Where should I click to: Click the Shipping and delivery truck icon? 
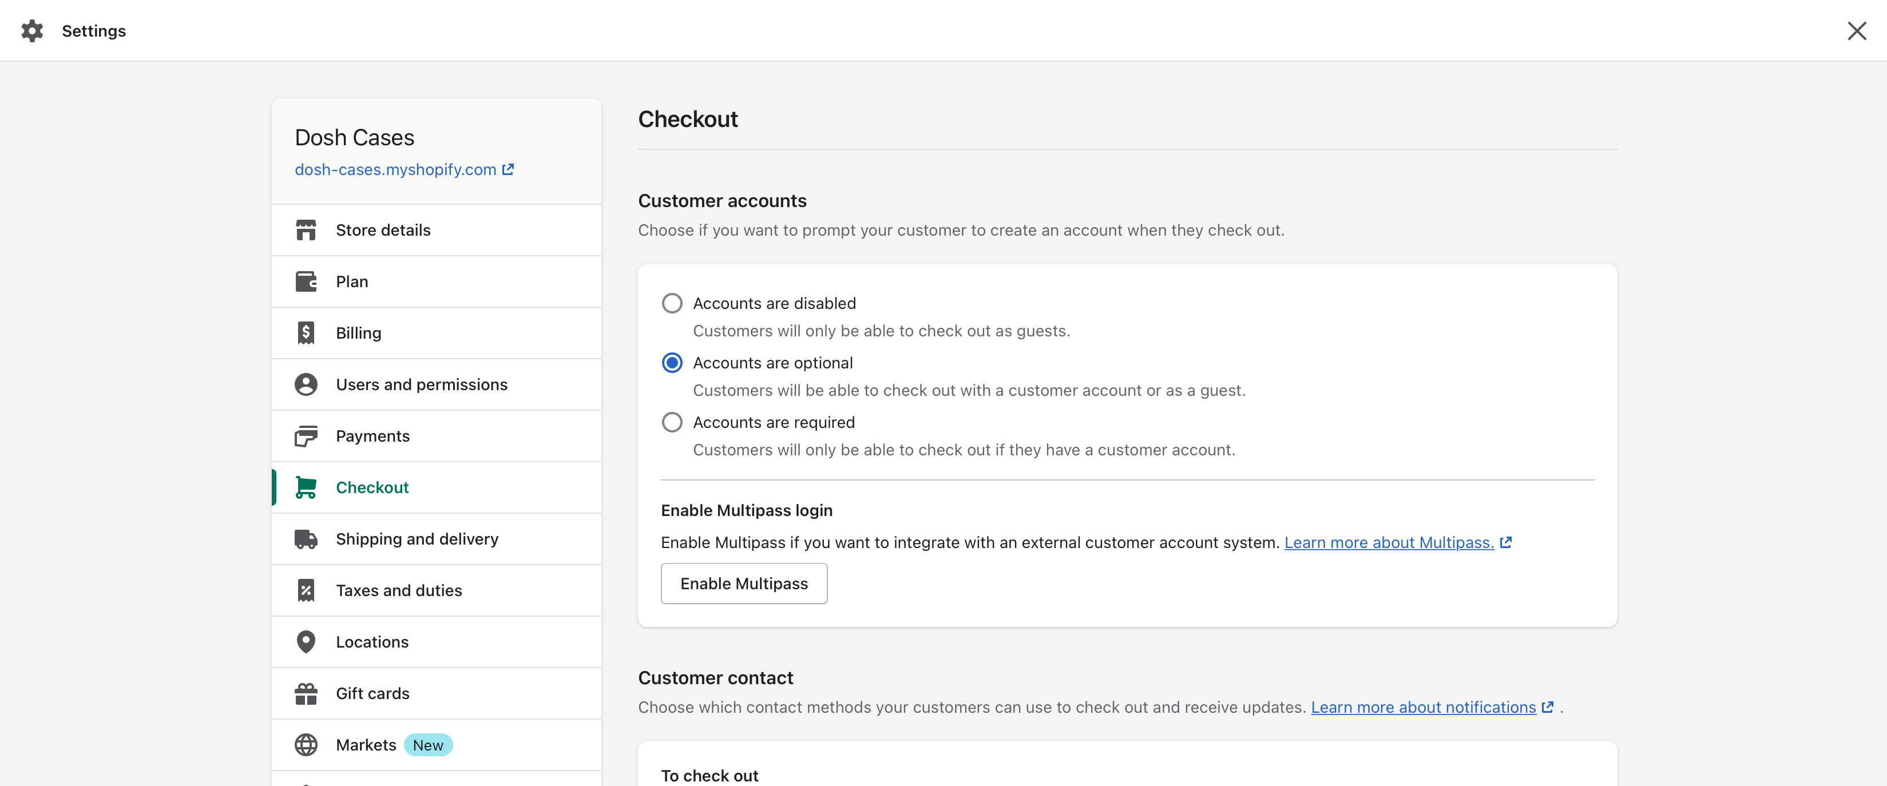point(306,539)
